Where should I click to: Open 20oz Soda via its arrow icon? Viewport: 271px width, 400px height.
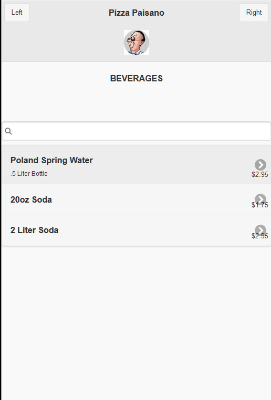260,199
